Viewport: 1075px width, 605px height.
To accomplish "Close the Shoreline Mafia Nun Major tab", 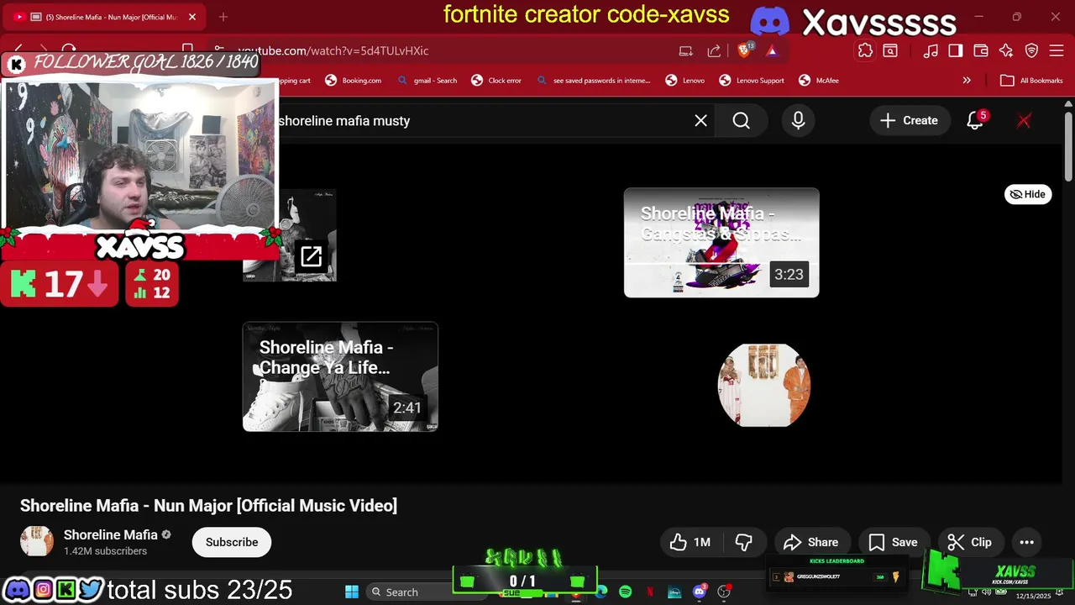I will point(192,17).
